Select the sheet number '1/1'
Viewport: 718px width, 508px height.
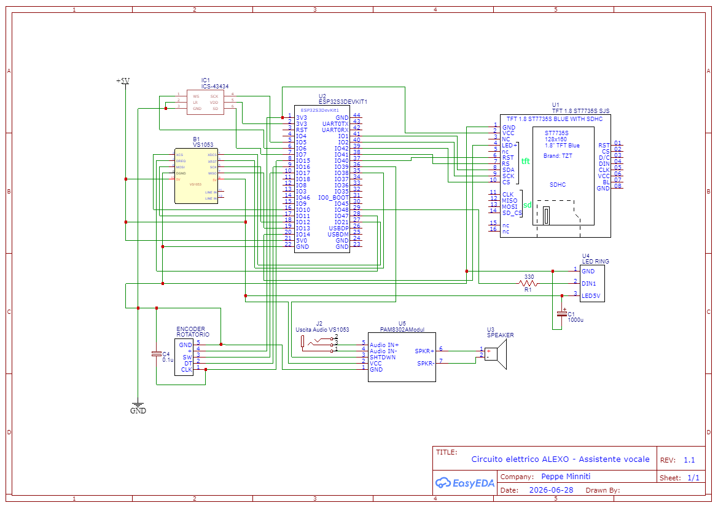pos(693,478)
